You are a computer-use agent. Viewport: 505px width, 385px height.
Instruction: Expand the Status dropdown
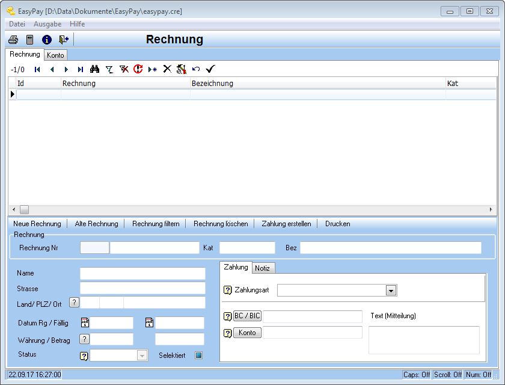point(142,356)
